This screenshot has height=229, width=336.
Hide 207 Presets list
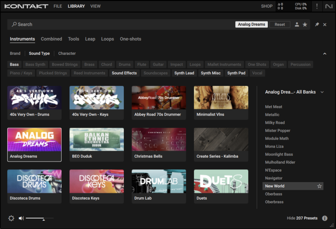click(x=302, y=218)
